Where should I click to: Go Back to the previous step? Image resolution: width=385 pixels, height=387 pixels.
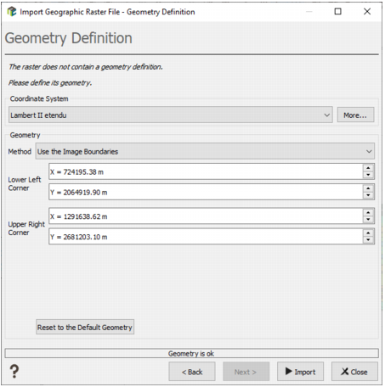point(192,372)
